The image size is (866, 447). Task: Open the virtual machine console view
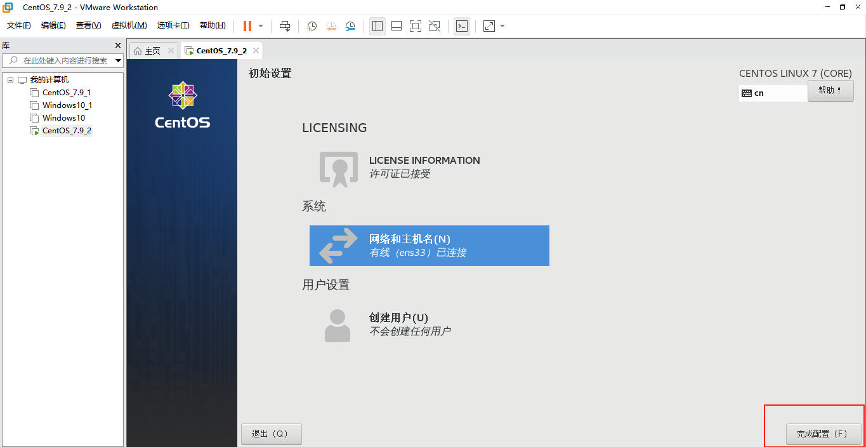click(x=461, y=26)
